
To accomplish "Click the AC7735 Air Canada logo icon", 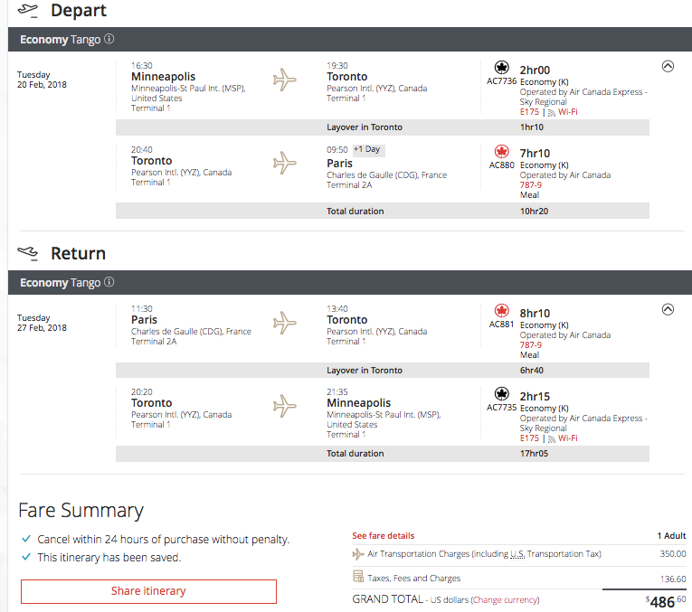I will point(502,394).
